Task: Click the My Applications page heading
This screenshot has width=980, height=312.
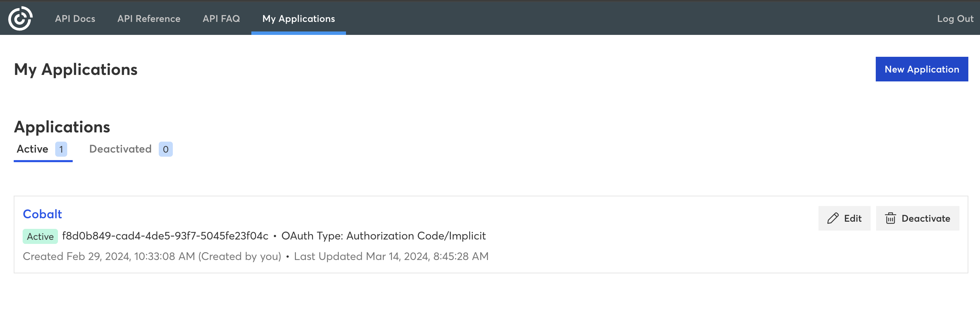Action: (76, 69)
